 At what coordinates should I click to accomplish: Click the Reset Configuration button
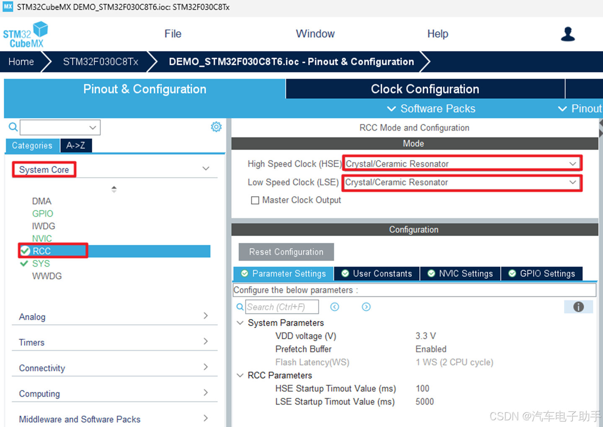pyautogui.click(x=286, y=252)
